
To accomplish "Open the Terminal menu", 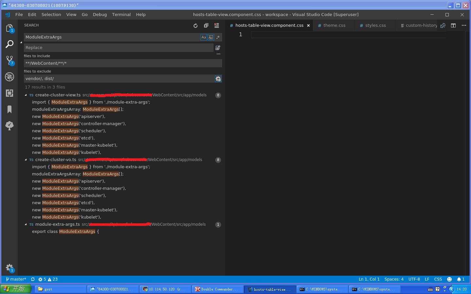I will [121, 14].
